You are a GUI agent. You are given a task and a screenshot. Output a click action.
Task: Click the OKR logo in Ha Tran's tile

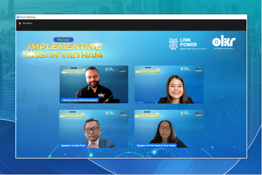pyautogui.click(x=198, y=113)
